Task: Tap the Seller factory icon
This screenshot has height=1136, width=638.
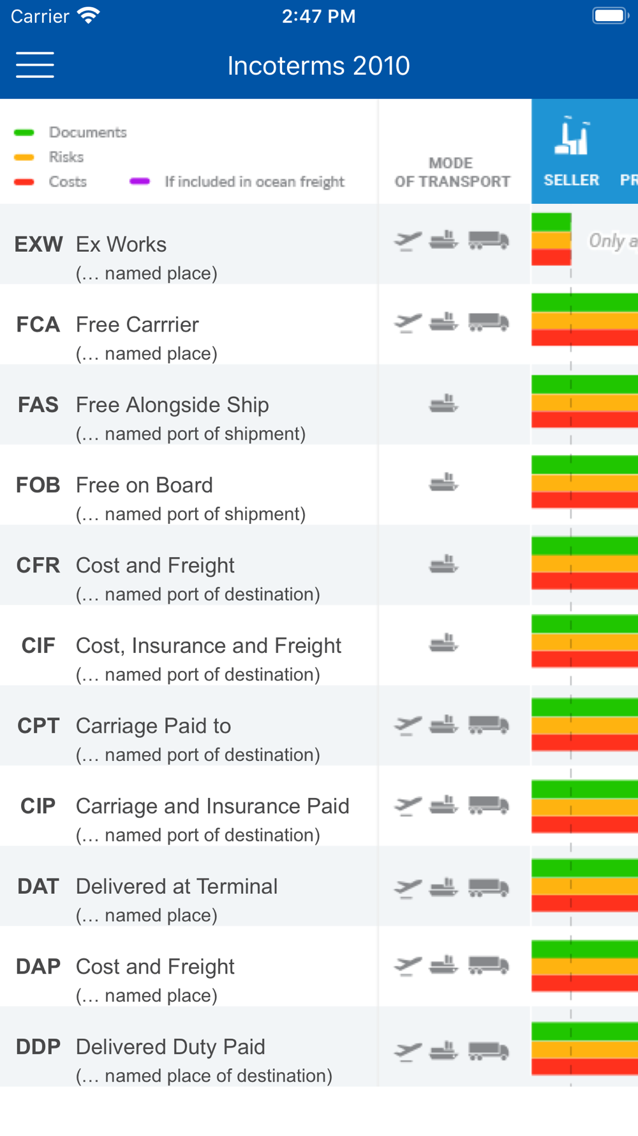Action: pos(572,136)
